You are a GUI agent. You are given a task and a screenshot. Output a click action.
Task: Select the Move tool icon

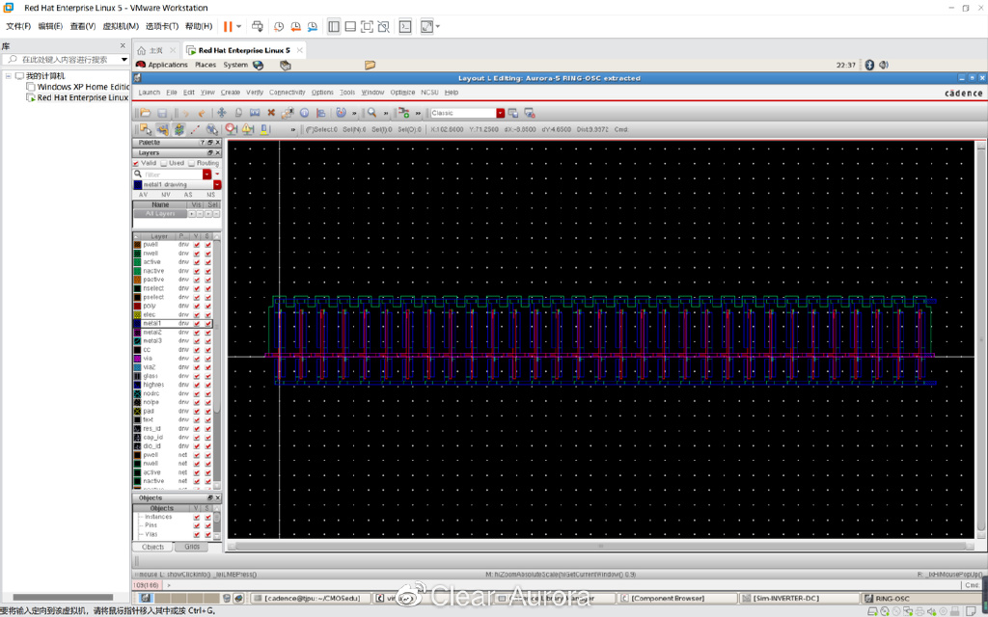pyautogui.click(x=222, y=113)
